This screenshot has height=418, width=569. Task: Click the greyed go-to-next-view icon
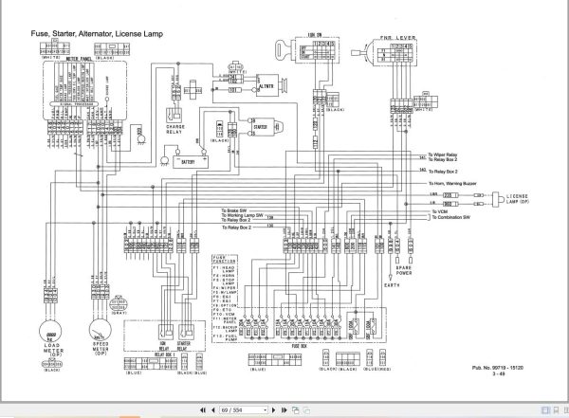click(306, 410)
